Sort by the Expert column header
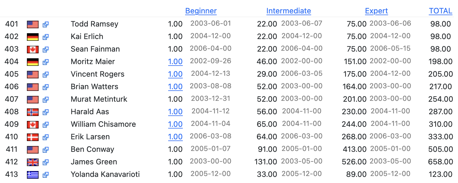The width and height of the screenshot is (458, 183). tap(376, 11)
